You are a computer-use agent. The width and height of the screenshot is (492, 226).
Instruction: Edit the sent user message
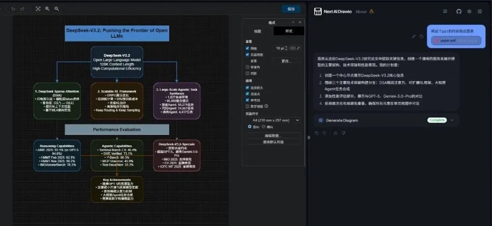point(414,36)
